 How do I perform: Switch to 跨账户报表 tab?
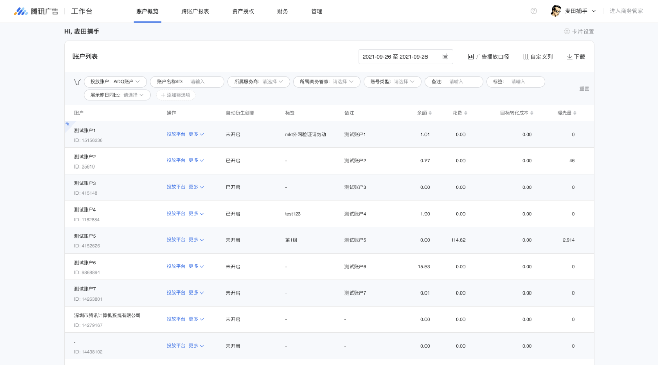pyautogui.click(x=195, y=11)
